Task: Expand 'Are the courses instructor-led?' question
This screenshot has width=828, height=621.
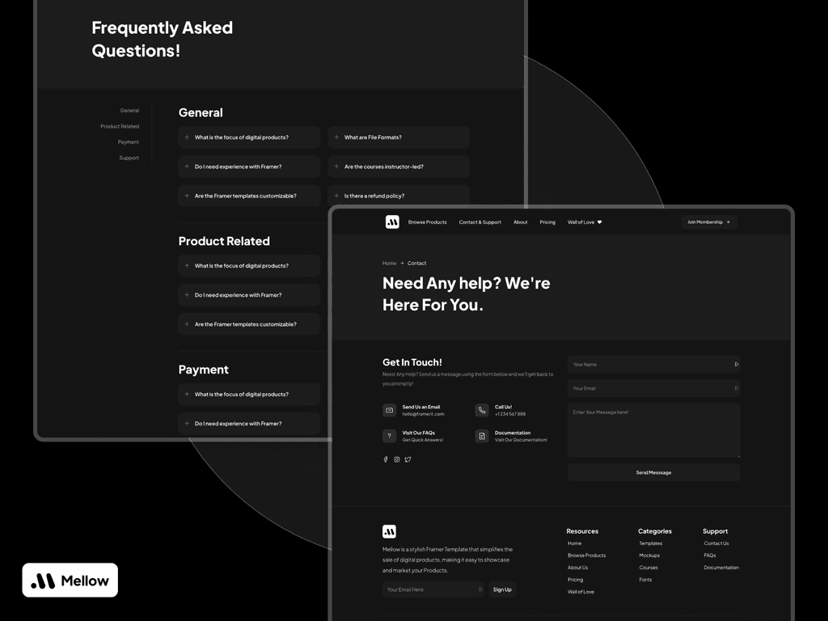Action: point(399,167)
